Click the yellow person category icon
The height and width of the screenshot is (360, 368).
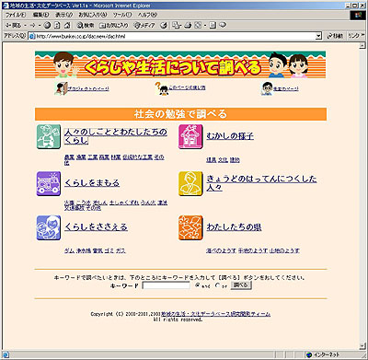190,183
